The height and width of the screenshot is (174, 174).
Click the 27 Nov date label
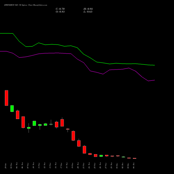click(x=106, y=166)
